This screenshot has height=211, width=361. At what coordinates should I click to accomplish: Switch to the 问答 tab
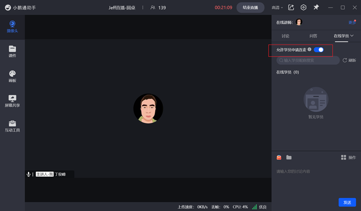[313, 36]
